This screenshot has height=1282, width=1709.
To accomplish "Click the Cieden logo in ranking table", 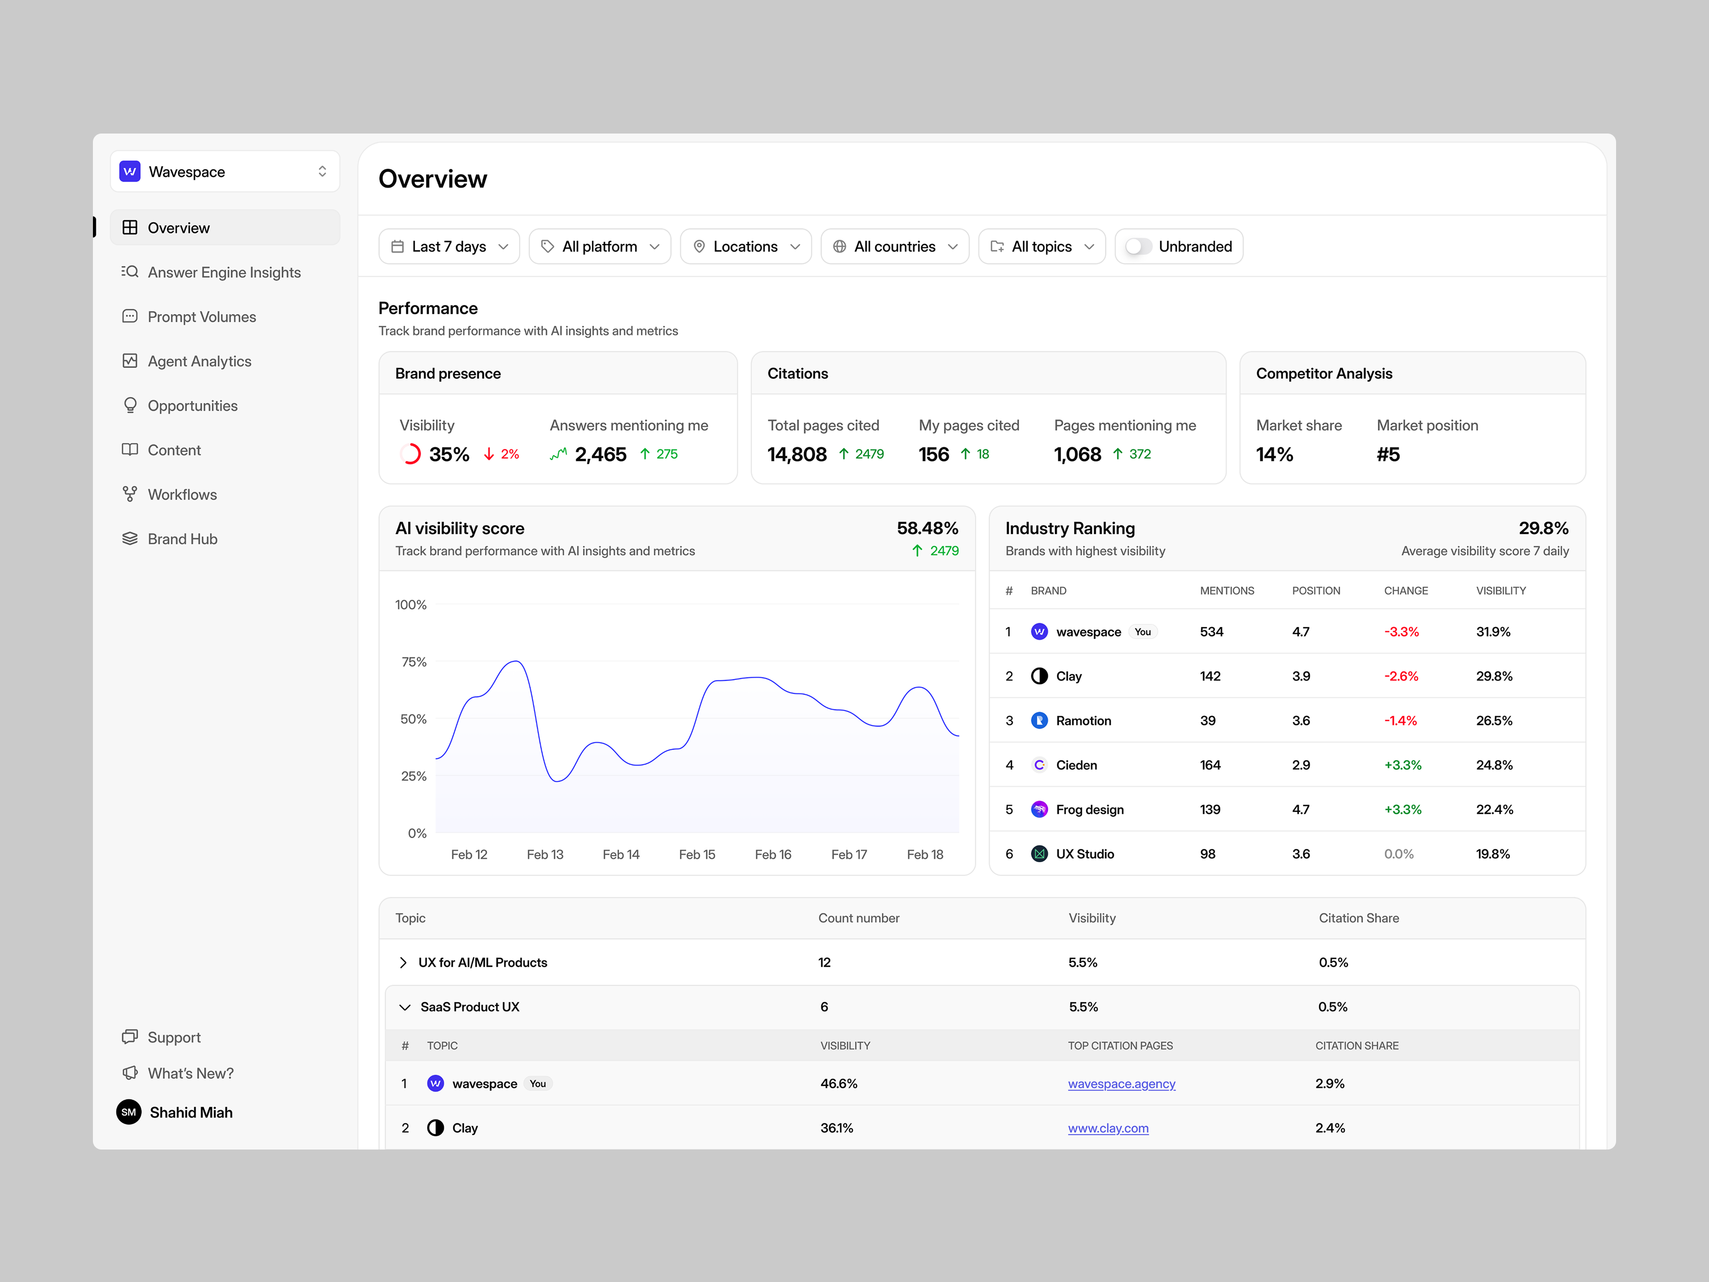I will pos(1039,765).
